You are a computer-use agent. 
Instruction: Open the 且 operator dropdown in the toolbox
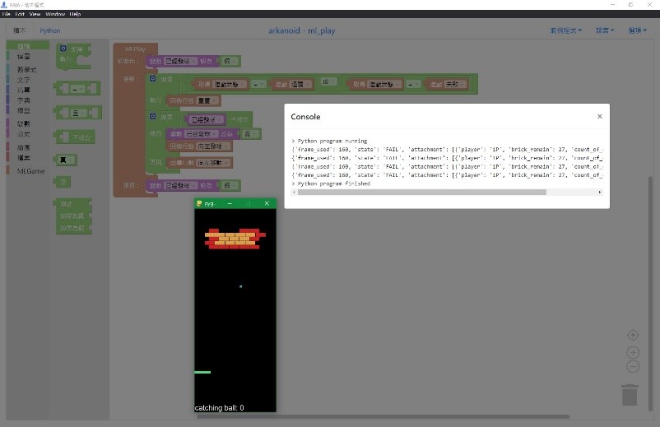coord(79,113)
